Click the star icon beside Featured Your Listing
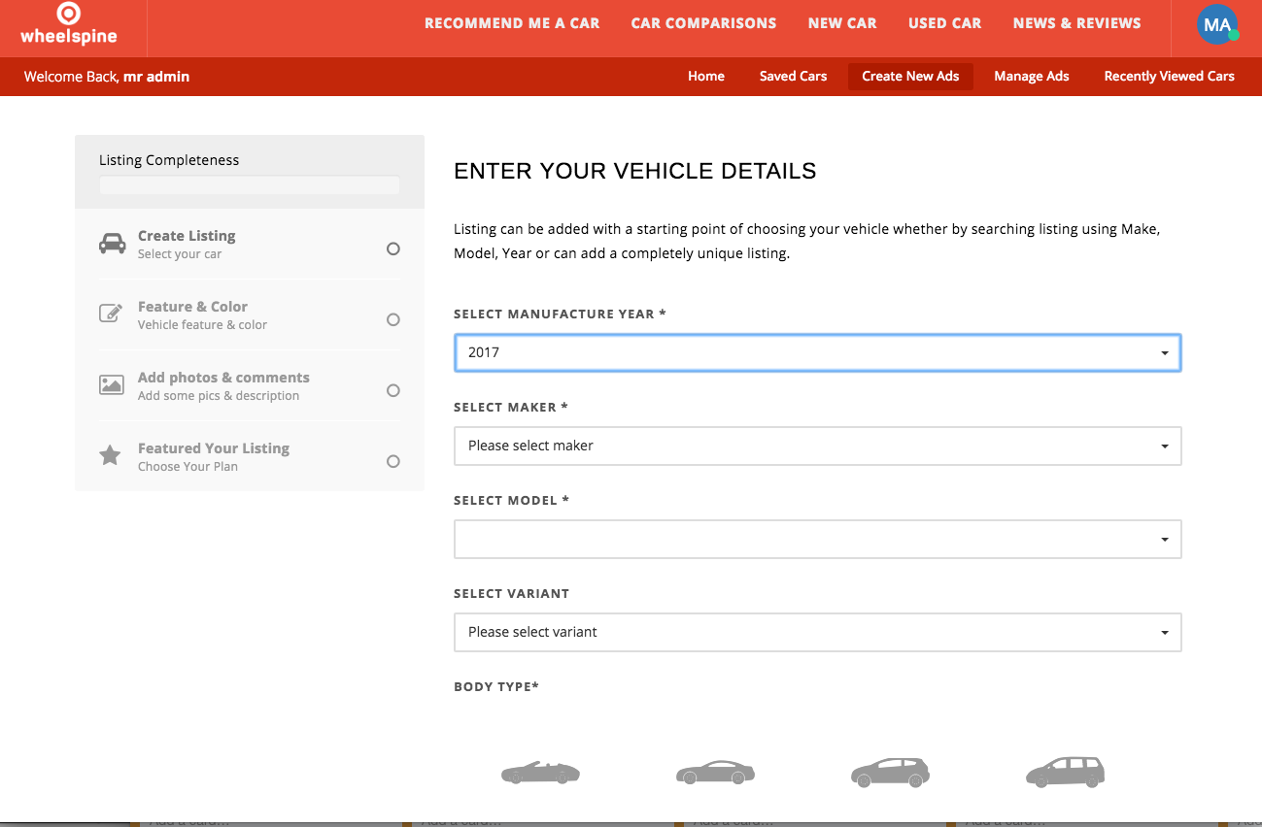Image resolution: width=1262 pixels, height=827 pixels. 111,455
